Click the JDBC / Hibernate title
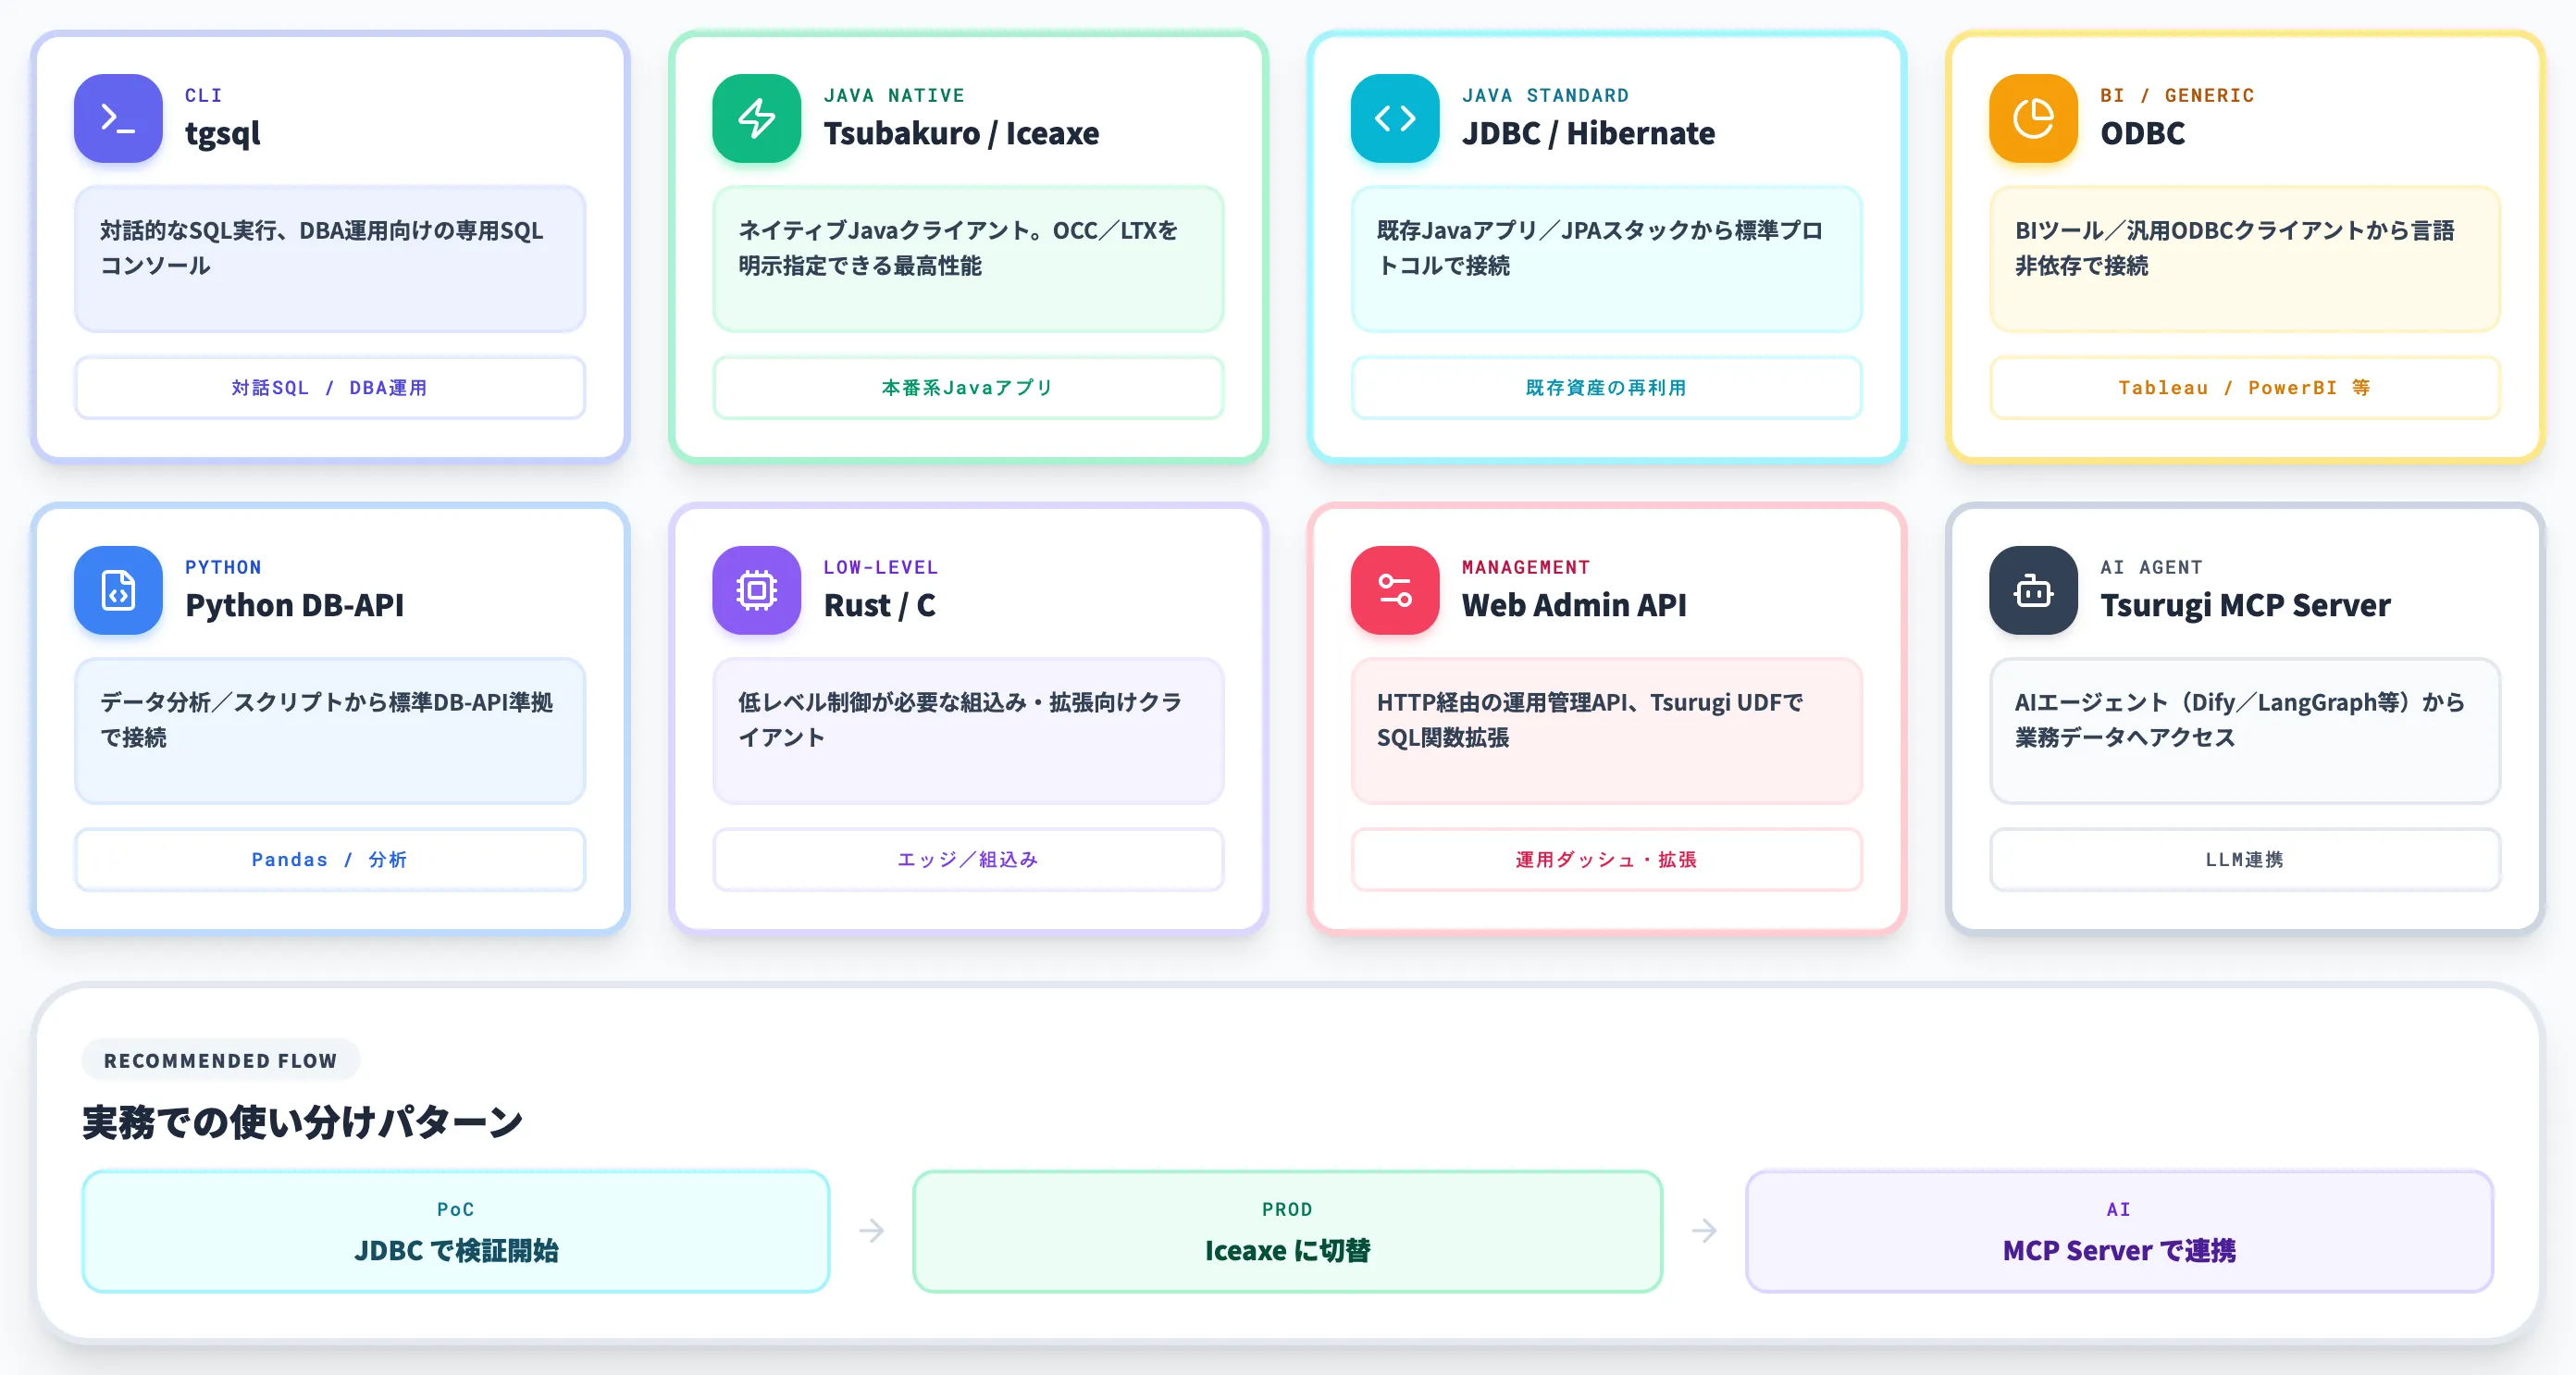Viewport: 2576px width, 1375px height. click(x=1588, y=133)
